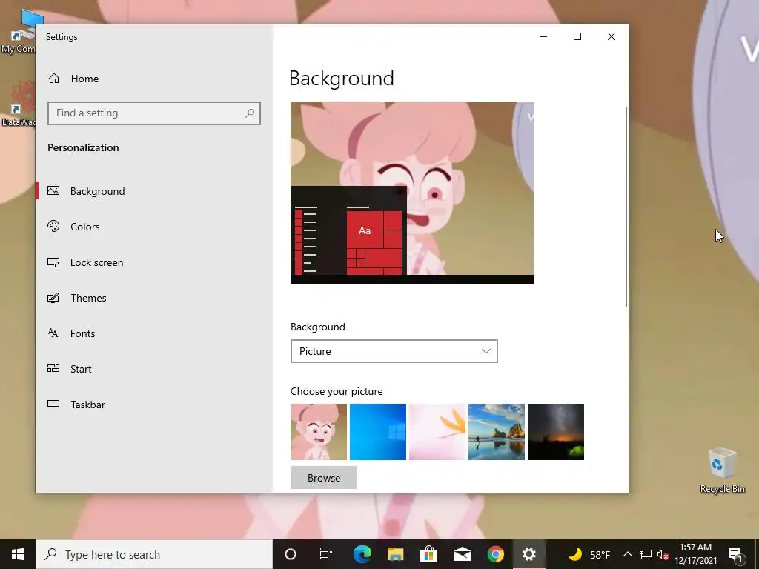
Task: Launch Microsoft Edge from the taskbar
Action: coord(362,554)
